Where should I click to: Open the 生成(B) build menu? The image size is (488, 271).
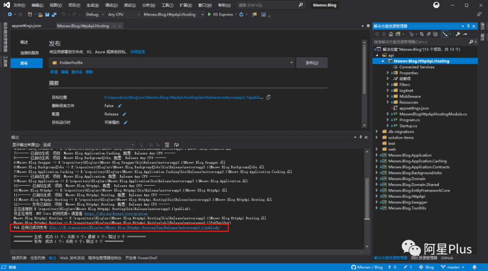coord(93,5)
